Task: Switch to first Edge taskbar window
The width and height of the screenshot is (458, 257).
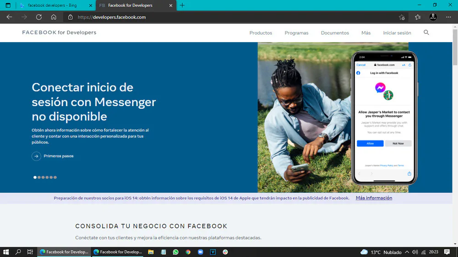Action: click(x=64, y=252)
